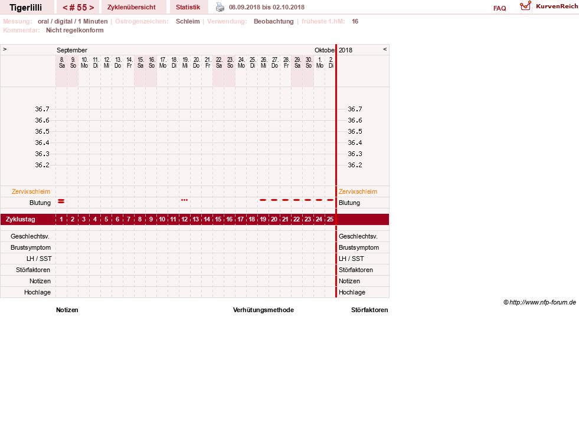579x427 pixels.
Task: Expand chart with the top-left > arrow
Action: pyautogui.click(x=5, y=49)
